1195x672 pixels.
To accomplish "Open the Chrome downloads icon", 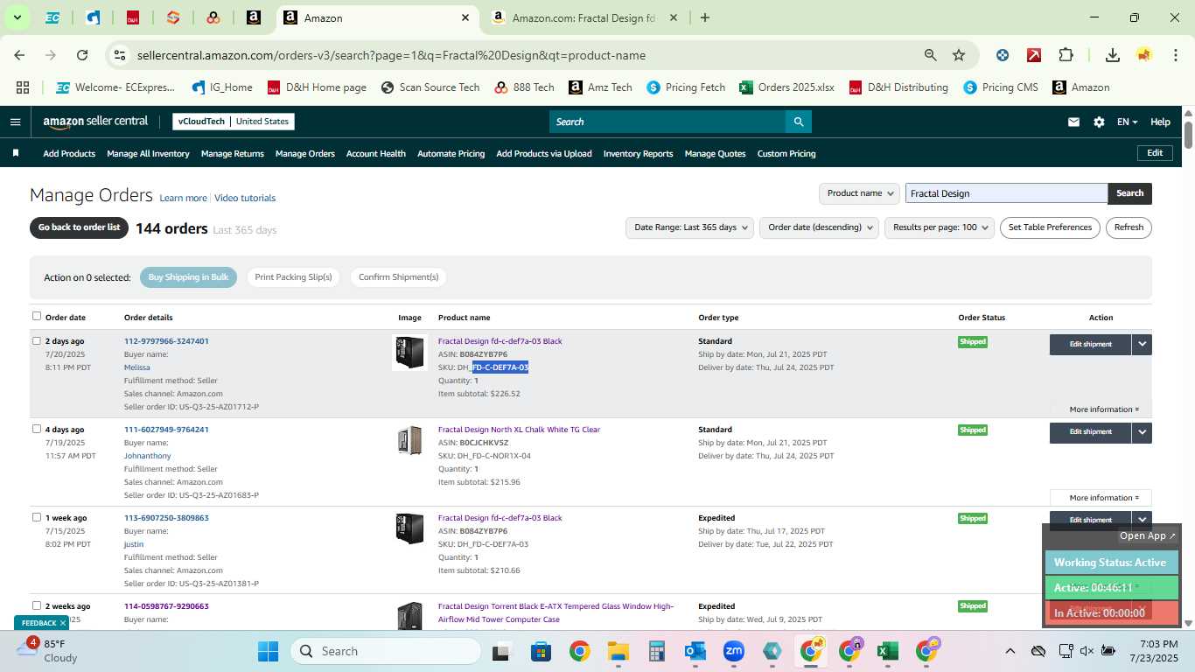I will tap(1113, 55).
